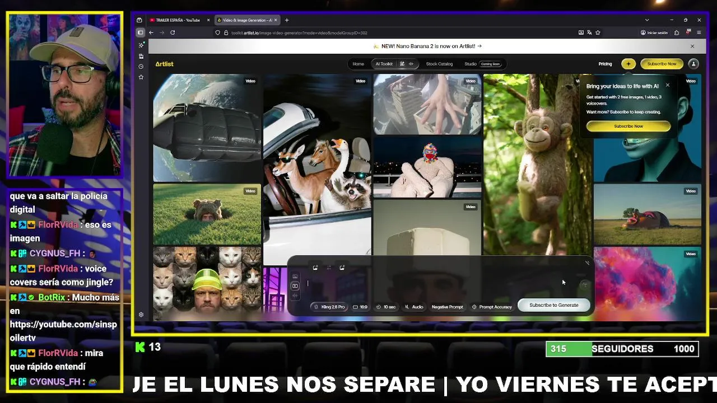This screenshot has height=403, width=717.
Task: Close the Bring your ideas to life popup
Action: [667, 85]
